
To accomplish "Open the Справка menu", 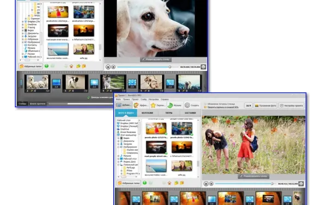I will pos(165,99).
